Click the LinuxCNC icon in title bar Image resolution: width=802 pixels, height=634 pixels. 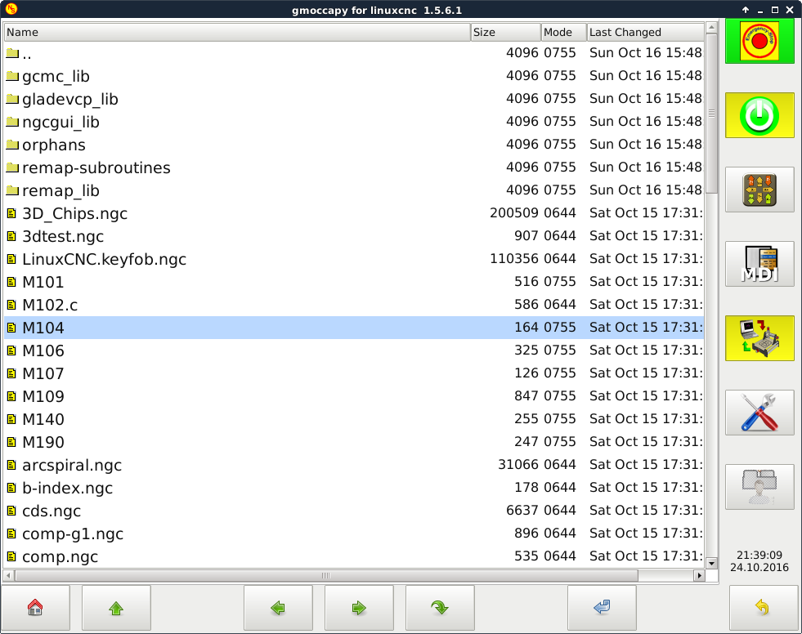point(11,9)
